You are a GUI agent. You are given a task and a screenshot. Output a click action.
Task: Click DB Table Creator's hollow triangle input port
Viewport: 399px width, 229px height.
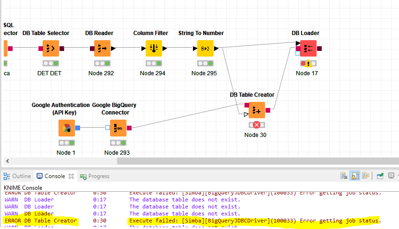(246, 114)
